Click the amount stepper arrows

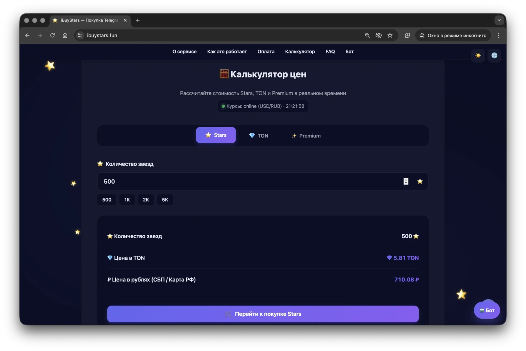click(x=406, y=181)
